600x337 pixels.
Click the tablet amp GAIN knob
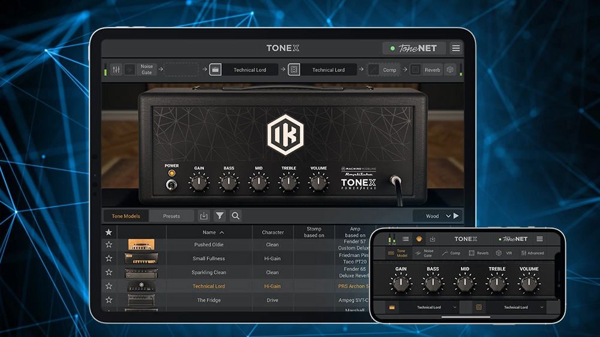point(199,183)
